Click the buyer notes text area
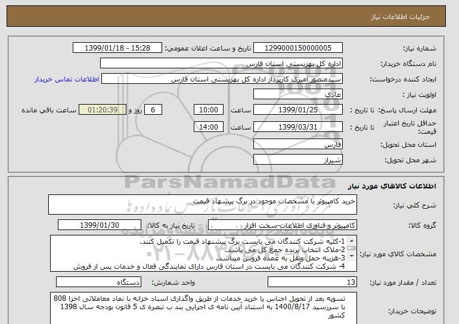This screenshot has height=324, width=459. pos(203,308)
